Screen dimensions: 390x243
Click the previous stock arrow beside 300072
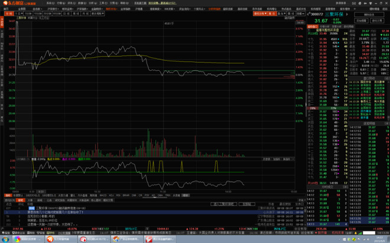tap(309, 14)
